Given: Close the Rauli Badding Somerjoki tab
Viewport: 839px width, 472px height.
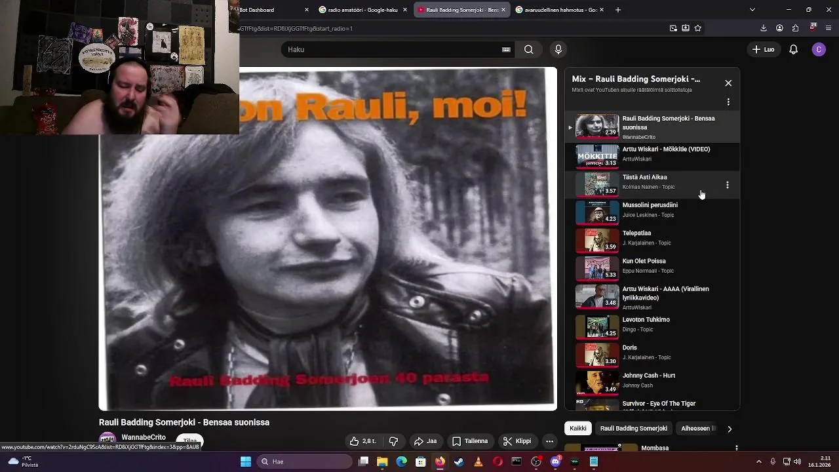Looking at the screenshot, I should point(503,10).
